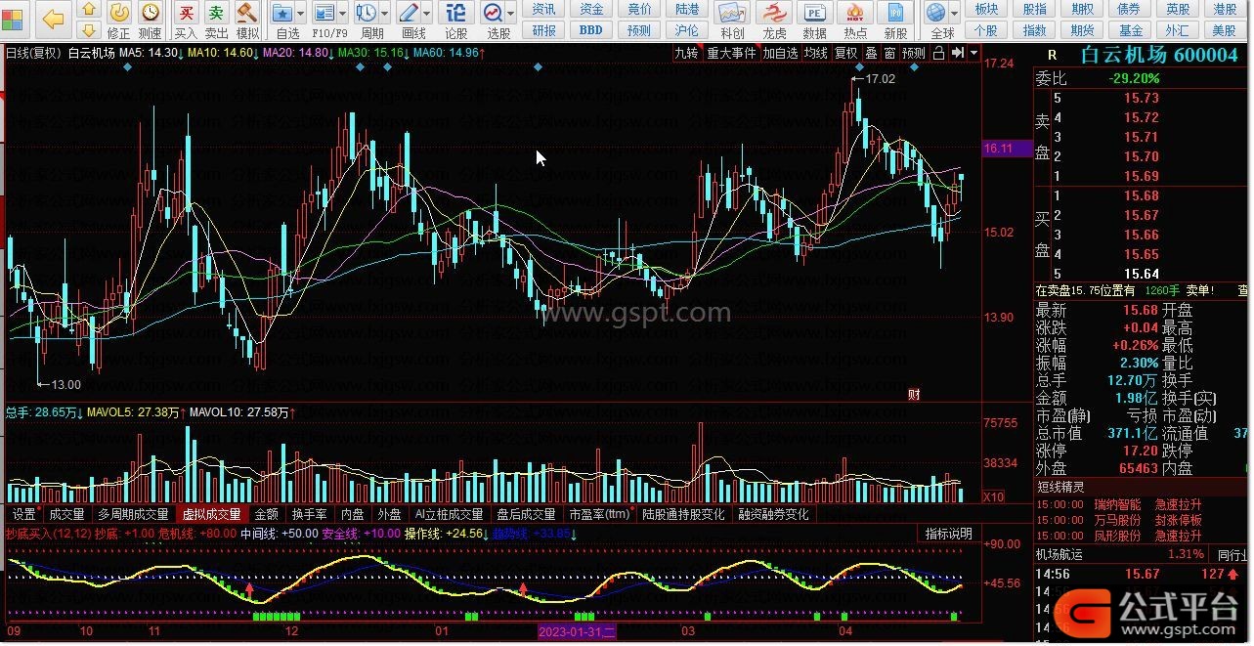
Task: Select the 成交量 volume tab
Action: (66, 514)
